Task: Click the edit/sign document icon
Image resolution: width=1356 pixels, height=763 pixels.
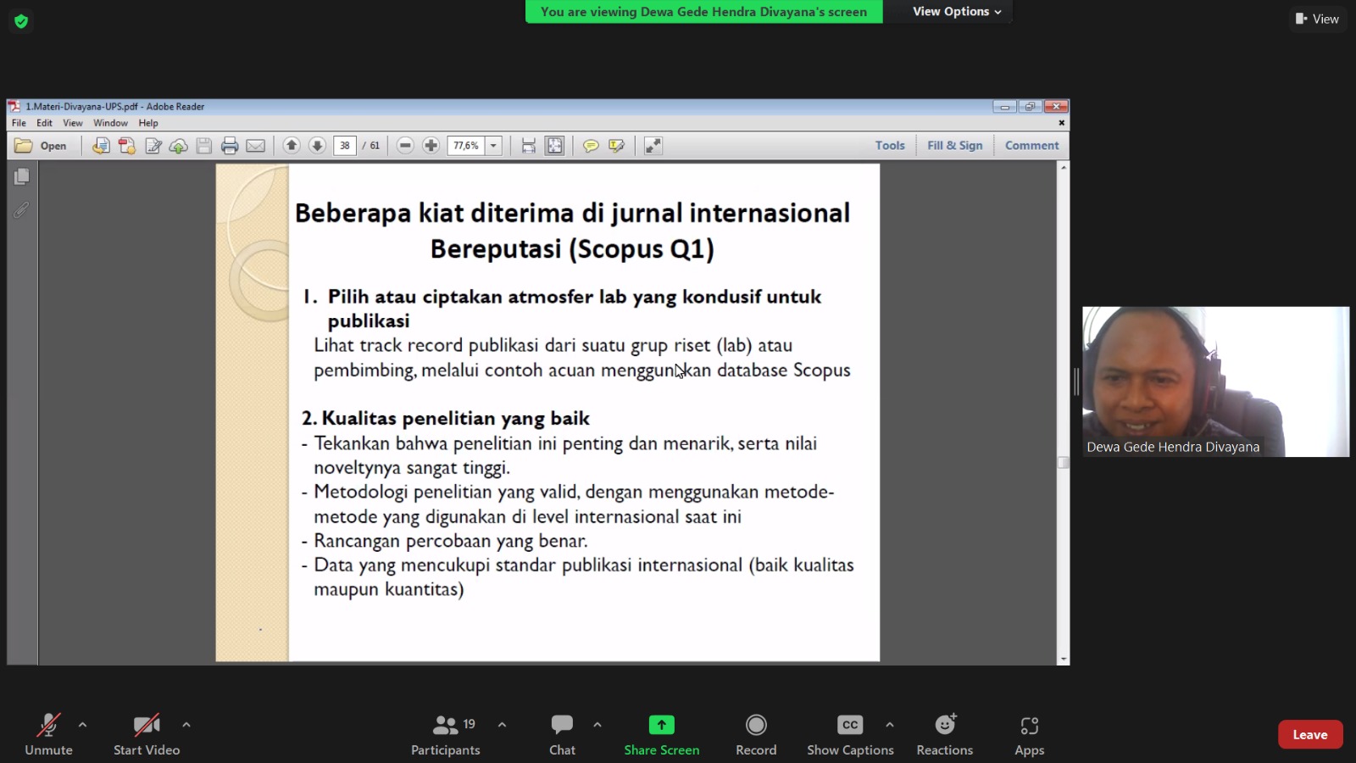Action: (x=153, y=146)
